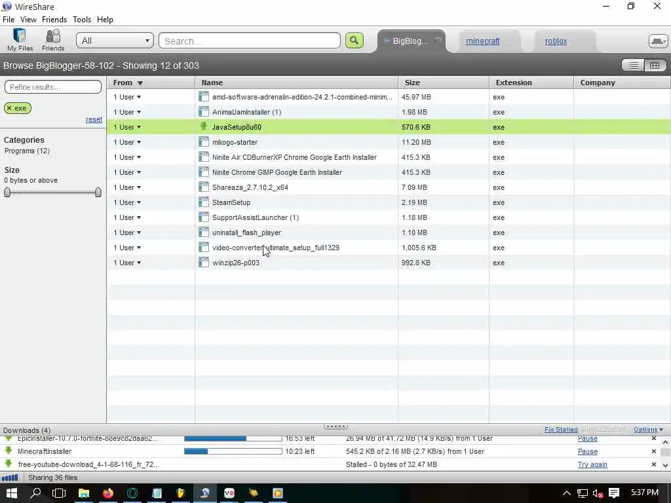Image resolution: width=671 pixels, height=503 pixels.
Task: Switch to the roblox search tab
Action: 556,41
